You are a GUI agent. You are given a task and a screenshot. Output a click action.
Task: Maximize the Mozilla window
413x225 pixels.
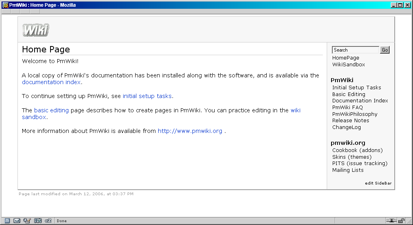pos(400,5)
